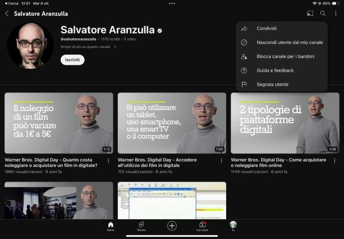The height and width of the screenshot is (239, 344).
Task: Choose Blocca canale per i bambini
Action: pos(286,56)
